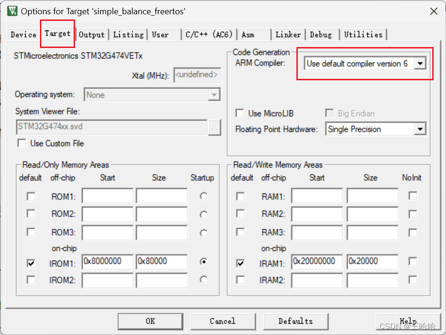Click the IROM2 Start address field
The image size is (446, 335).
click(x=107, y=281)
